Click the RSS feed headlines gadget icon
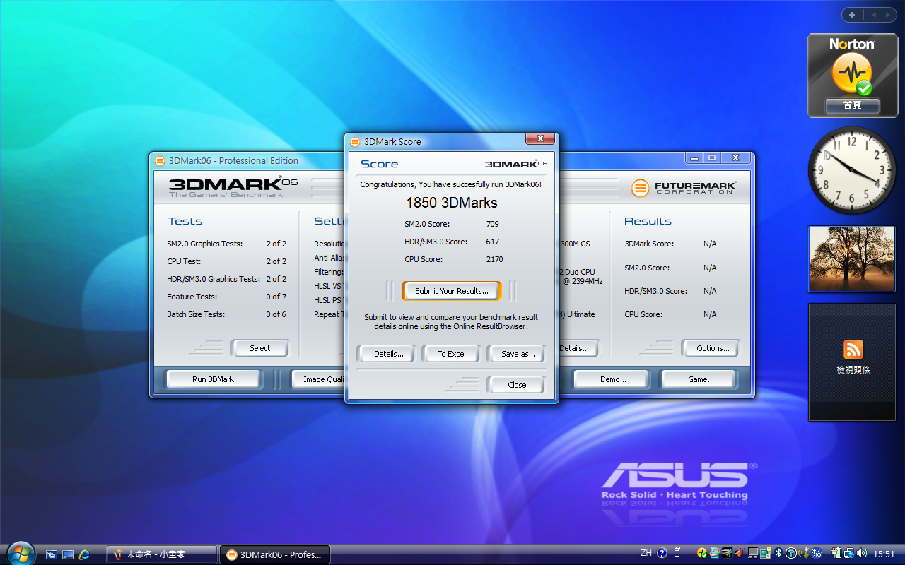 853,350
